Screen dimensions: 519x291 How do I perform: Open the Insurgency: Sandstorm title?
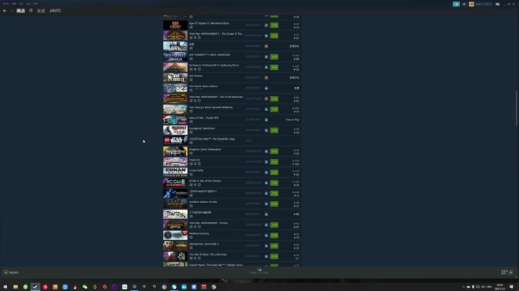(x=202, y=128)
